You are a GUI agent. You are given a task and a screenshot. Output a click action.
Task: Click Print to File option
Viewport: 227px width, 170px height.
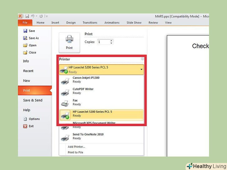coord(75,152)
